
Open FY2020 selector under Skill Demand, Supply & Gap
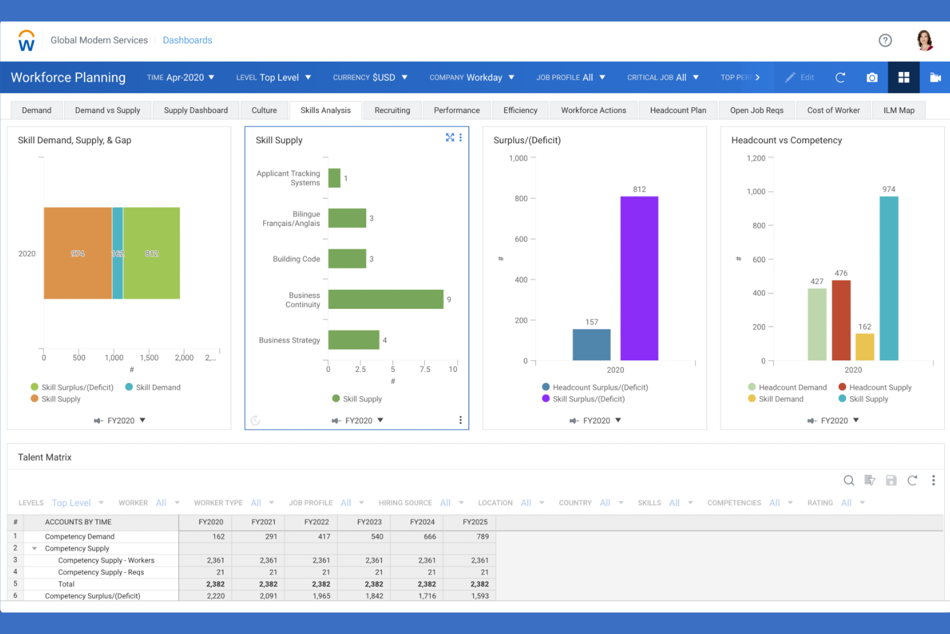120,421
